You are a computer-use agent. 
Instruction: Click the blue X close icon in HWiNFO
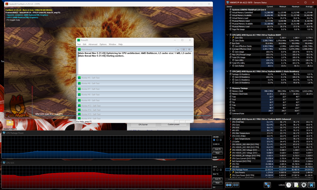[311, 185]
